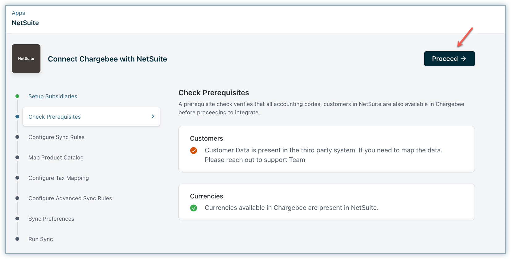This screenshot has width=511, height=259.
Task: Click the orange Customers status check icon
Action: pyautogui.click(x=194, y=151)
